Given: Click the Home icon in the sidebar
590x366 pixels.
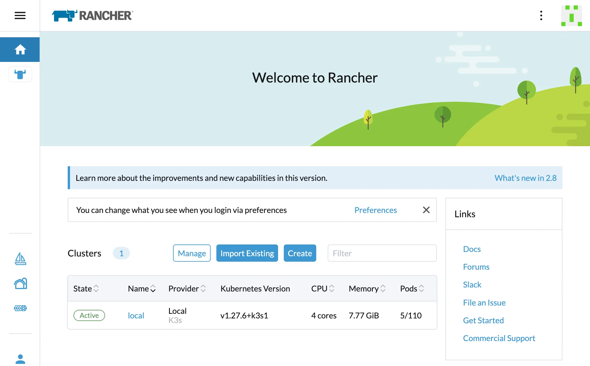Looking at the screenshot, I should [20, 50].
